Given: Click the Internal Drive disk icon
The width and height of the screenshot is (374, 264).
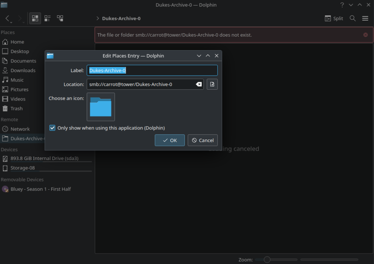Looking at the screenshot, I should coord(5,159).
